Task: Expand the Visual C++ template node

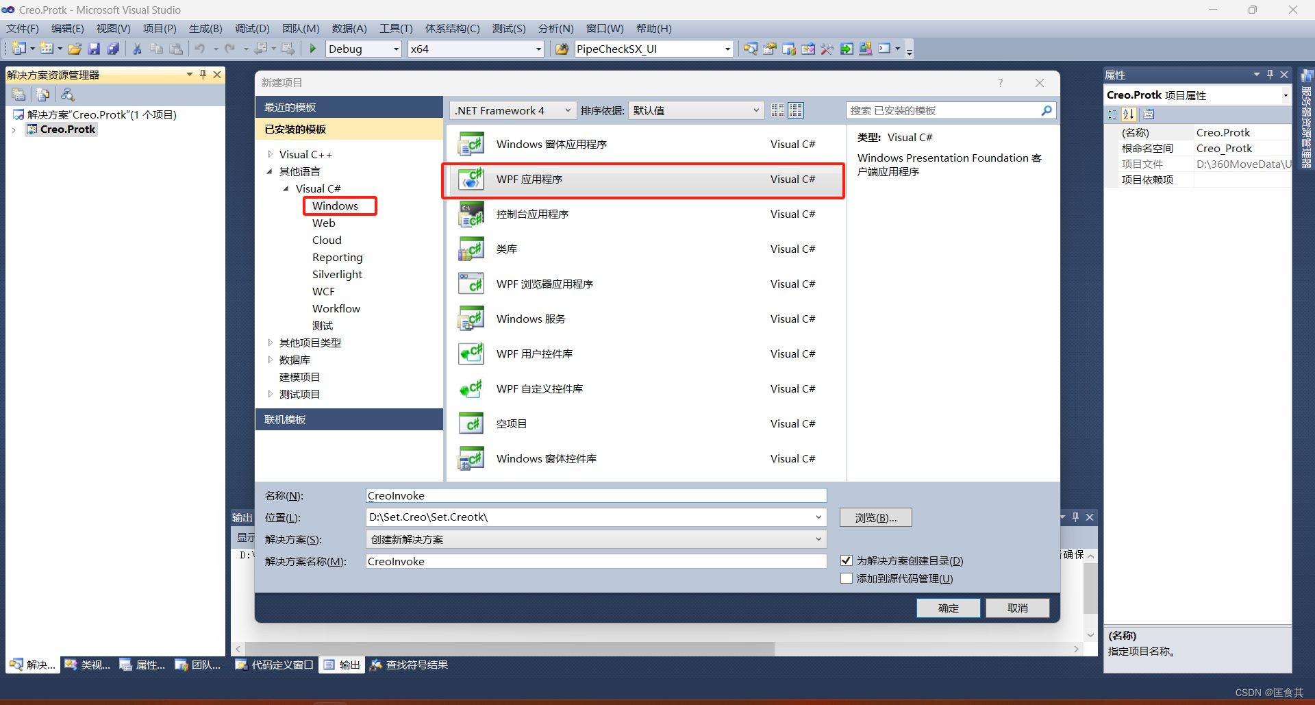Action: 270,154
